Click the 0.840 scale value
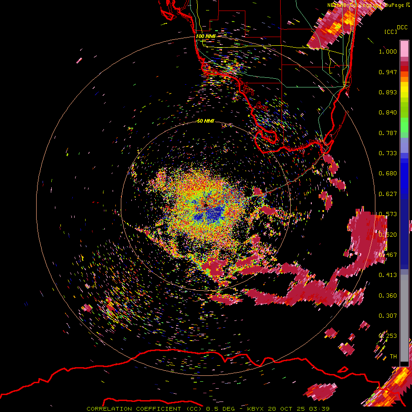The height and width of the screenshot is (412, 412). click(388, 113)
